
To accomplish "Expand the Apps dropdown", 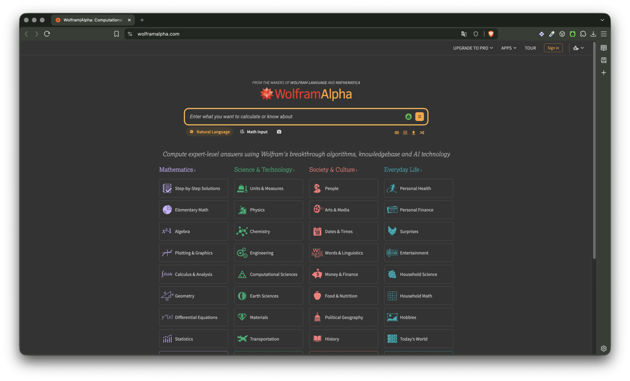I will [x=508, y=48].
